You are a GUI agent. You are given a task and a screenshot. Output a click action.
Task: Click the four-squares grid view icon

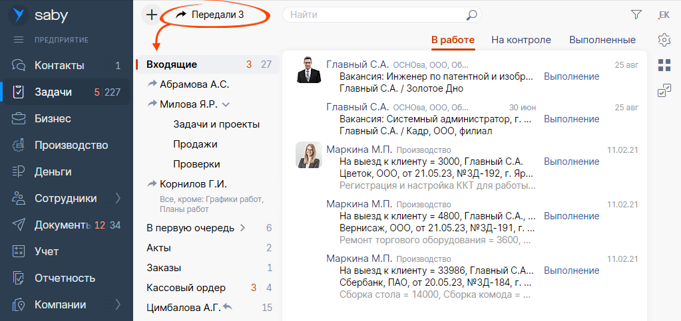[x=664, y=65]
